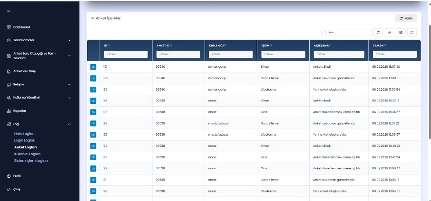Click the table refresh icon beside search
Viewport: 431px width, 201px height.
(x=379, y=32)
